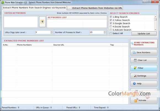Viewport: 160px width, 111px height.
Task: Click the magnifier icon on Start Extracting
Action: pos(132,43)
